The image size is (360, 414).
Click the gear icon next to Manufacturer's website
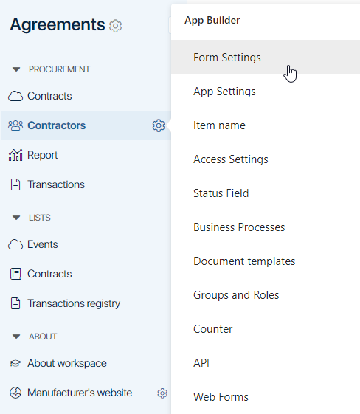click(x=162, y=393)
